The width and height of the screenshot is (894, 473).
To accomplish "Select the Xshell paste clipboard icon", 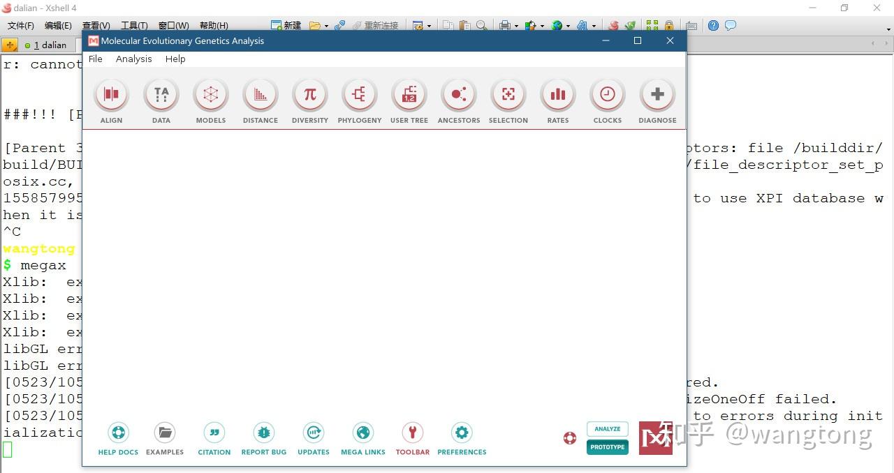I will 465,25.
